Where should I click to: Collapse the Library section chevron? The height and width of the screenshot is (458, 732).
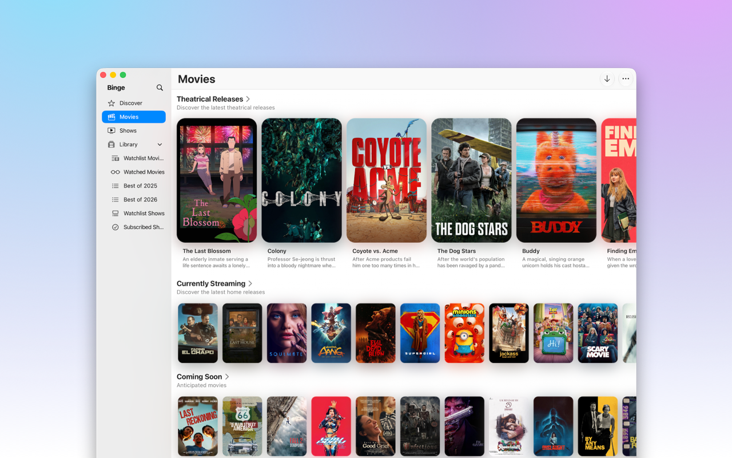coord(160,144)
